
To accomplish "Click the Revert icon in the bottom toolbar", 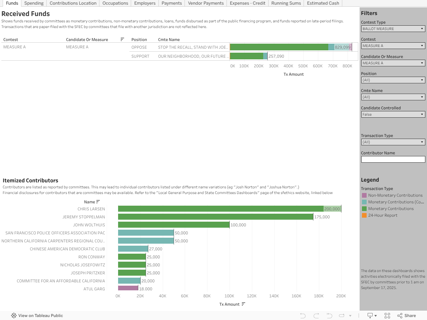I will (329, 316).
